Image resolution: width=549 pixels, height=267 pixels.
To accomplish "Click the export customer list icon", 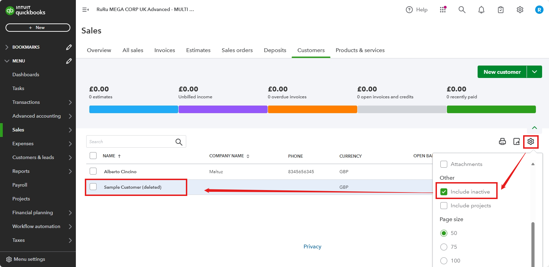I will 517,141.
